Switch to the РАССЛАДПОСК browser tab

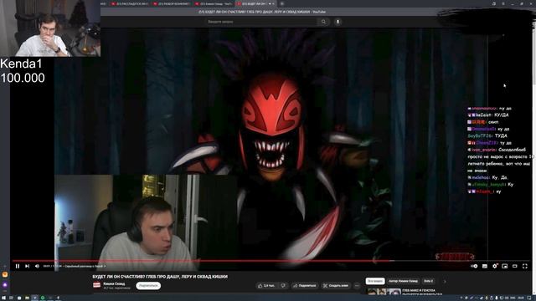130,3
